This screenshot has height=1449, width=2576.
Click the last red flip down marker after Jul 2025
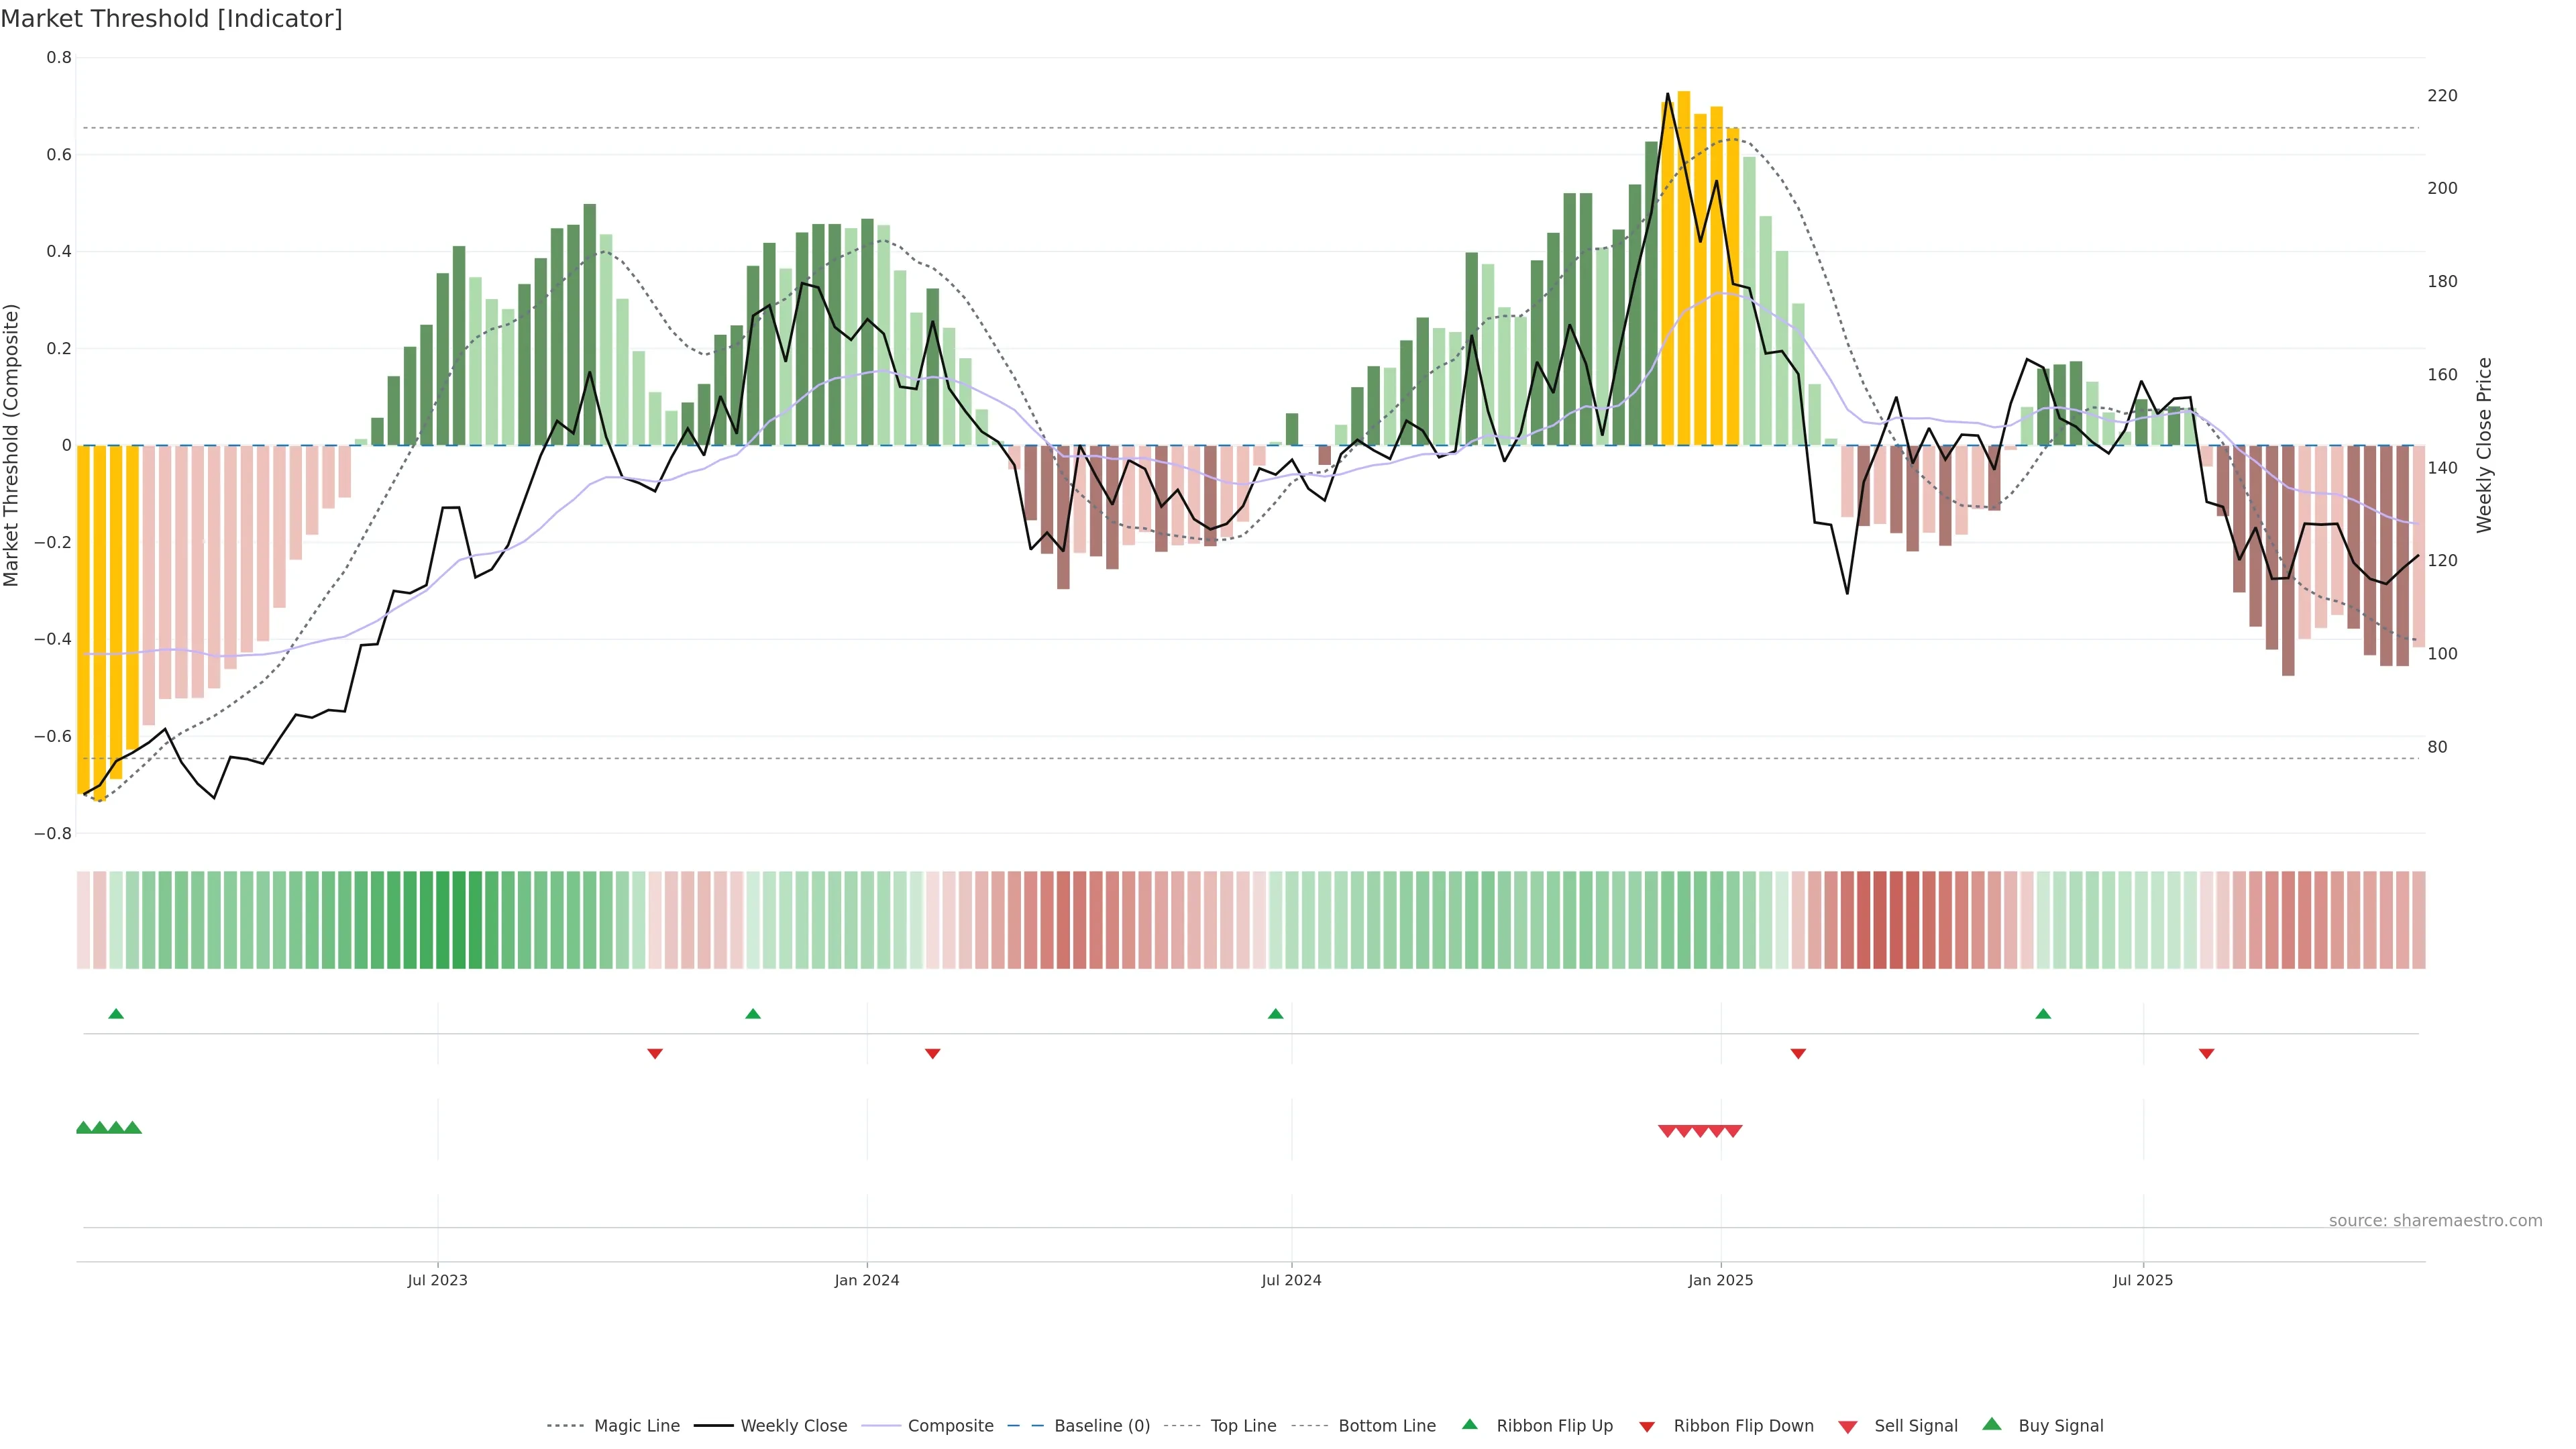pyautogui.click(x=2206, y=1053)
